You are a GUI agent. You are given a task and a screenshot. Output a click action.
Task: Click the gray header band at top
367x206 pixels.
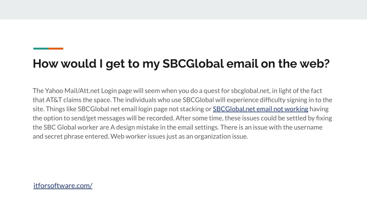coord(183,10)
